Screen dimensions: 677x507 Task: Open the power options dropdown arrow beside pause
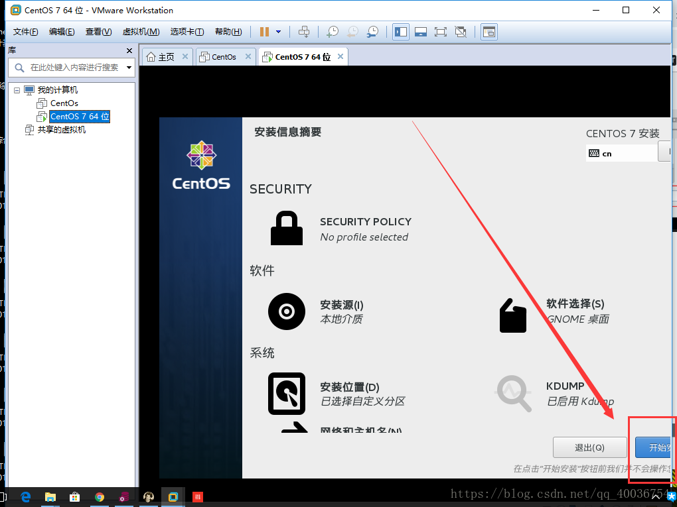[x=279, y=32]
